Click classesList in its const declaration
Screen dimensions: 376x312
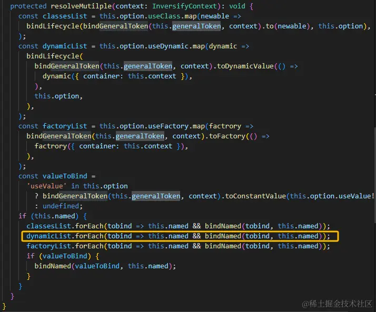point(65,16)
